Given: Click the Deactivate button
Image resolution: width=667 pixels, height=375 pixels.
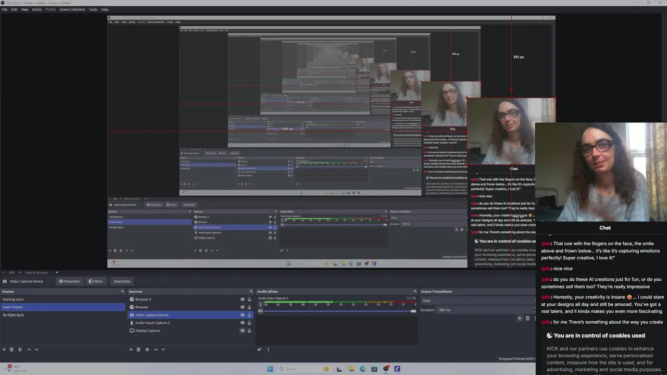Looking at the screenshot, I should coord(122,281).
